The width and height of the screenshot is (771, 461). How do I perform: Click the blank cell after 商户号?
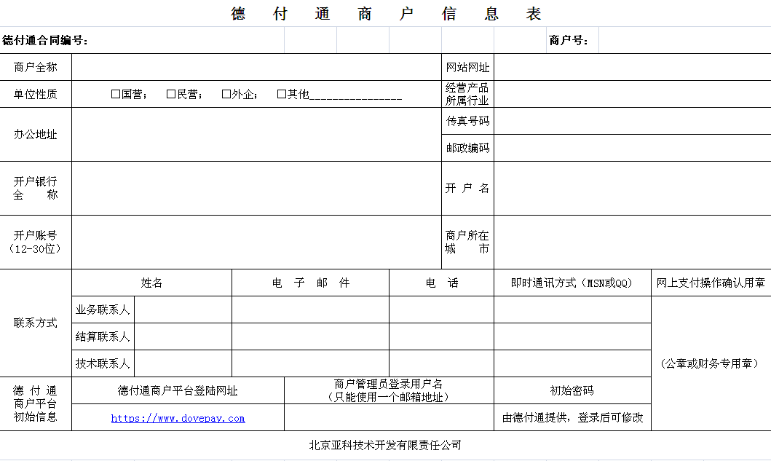(x=684, y=40)
